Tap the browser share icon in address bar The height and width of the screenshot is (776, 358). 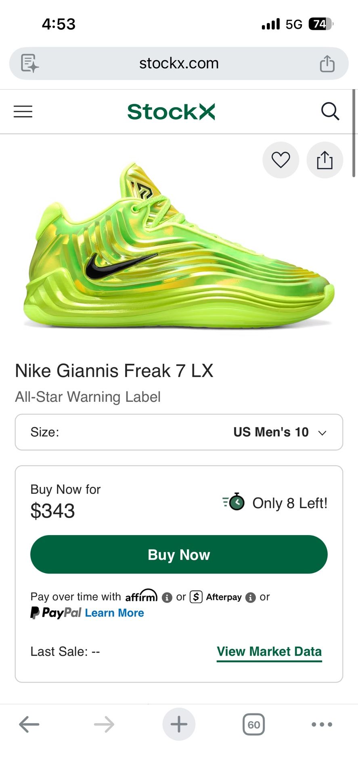[x=327, y=64]
